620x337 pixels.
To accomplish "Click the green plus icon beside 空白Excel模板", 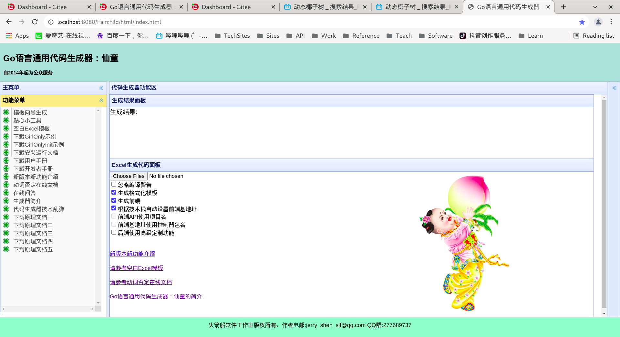I will 6,128.
